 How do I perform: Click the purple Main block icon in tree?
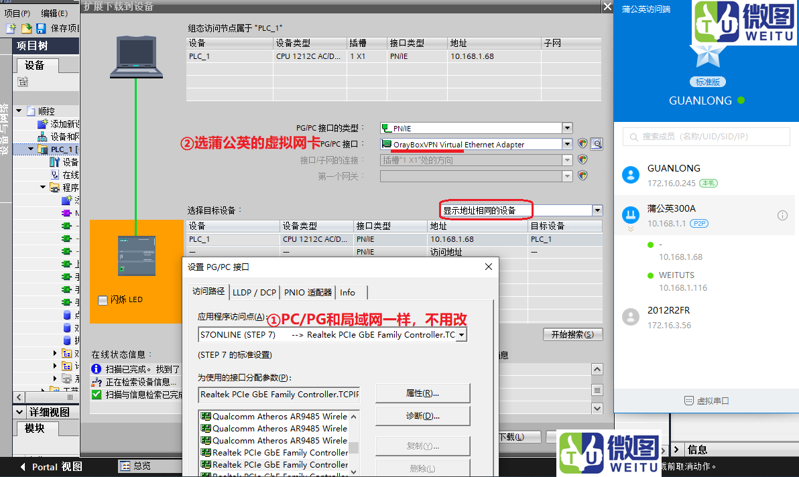(67, 213)
